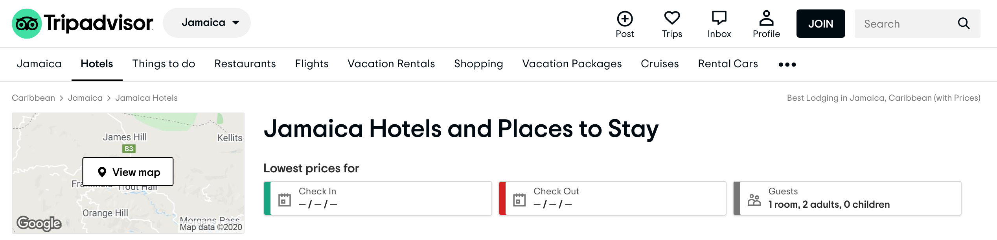The height and width of the screenshot is (240, 997).
Task: Select the Vacation Rentals tab
Action: pyautogui.click(x=391, y=64)
